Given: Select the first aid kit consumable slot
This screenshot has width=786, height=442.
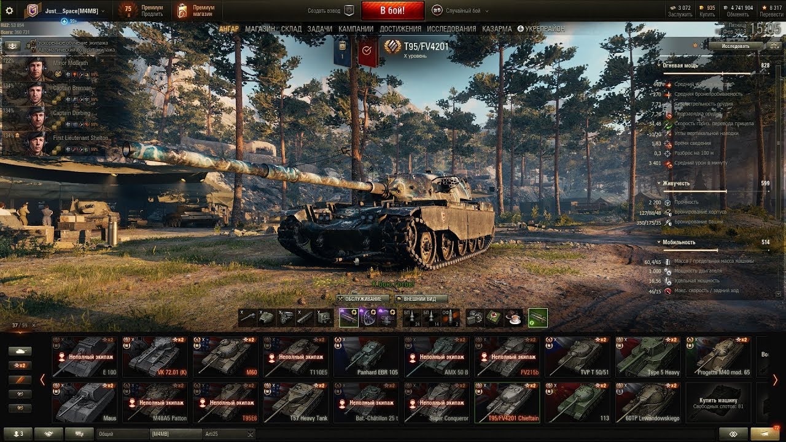Looking at the screenshot, I should pyautogui.click(x=494, y=317).
